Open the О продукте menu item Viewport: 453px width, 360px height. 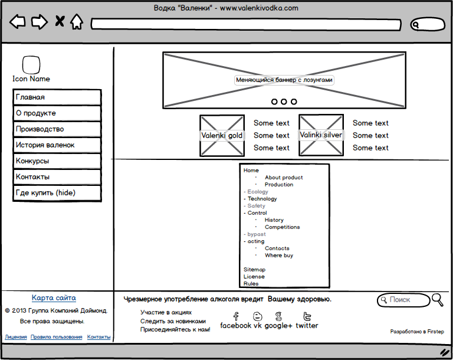[57, 113]
